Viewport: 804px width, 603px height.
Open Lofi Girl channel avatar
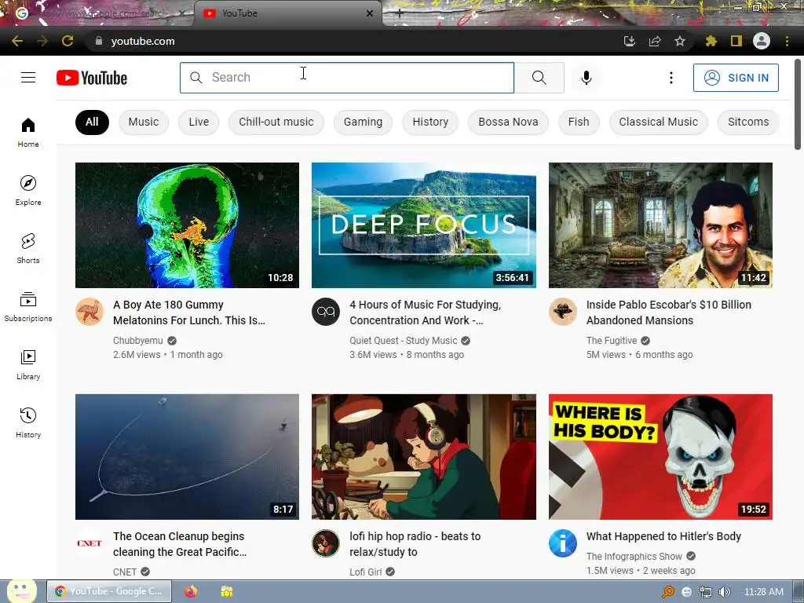coord(326,543)
